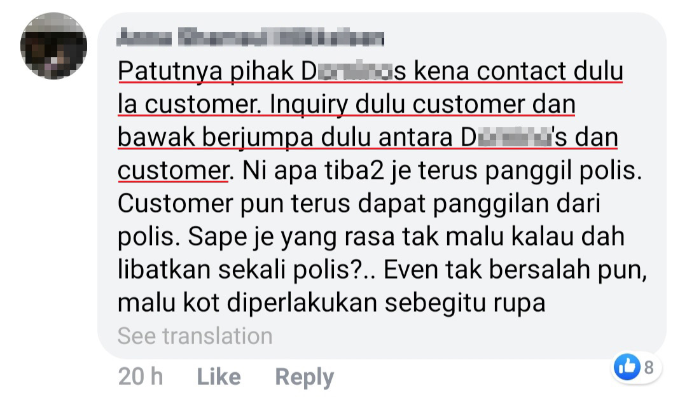Open the commenter's pixelated profile picture
Viewport: 687px width, 397px height.
pos(53,46)
